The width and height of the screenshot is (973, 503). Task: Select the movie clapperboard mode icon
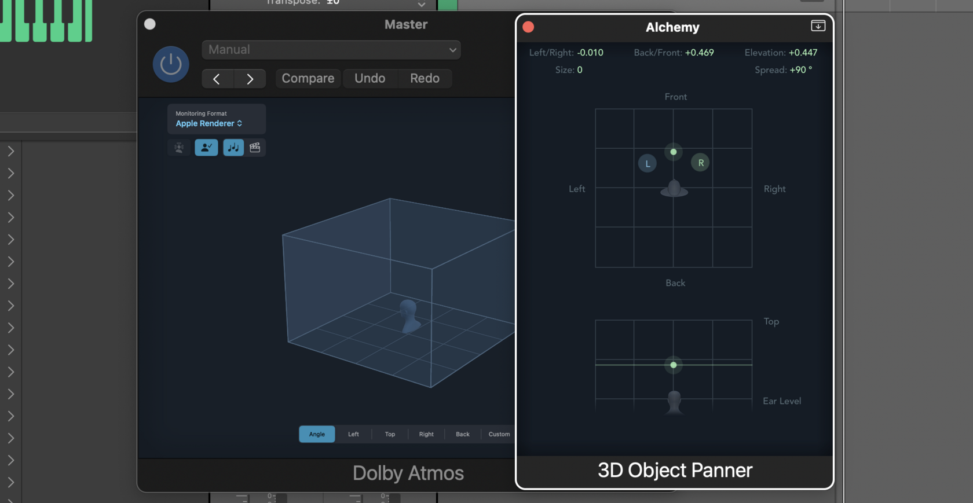coord(255,148)
